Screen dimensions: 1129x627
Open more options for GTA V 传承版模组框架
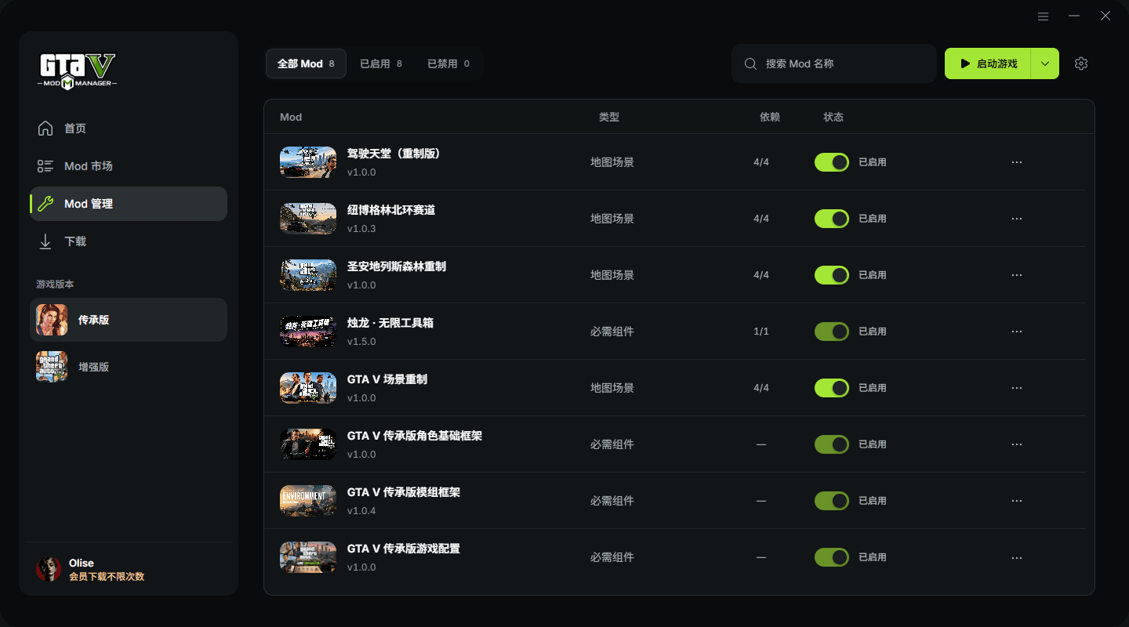pyautogui.click(x=1017, y=501)
